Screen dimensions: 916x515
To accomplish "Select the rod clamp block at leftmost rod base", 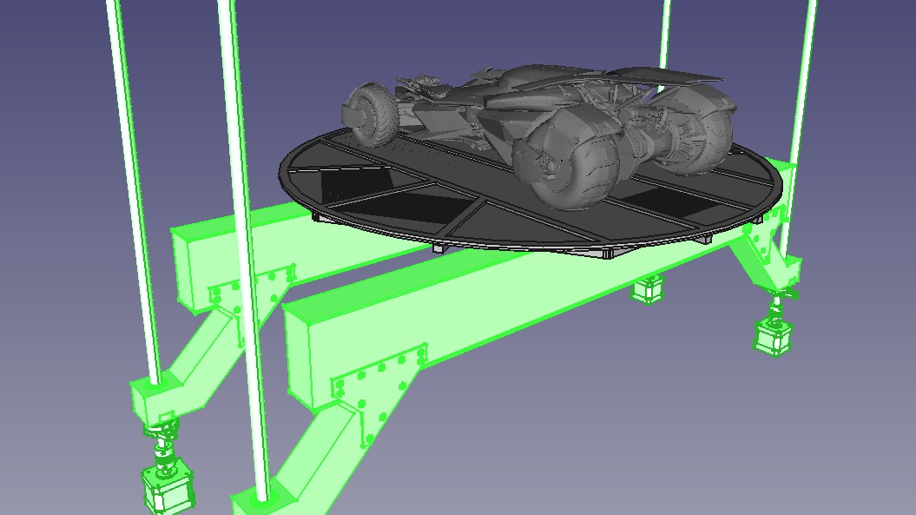I will click(153, 398).
